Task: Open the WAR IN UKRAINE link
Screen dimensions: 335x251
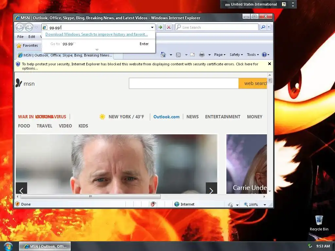Action: point(27,117)
